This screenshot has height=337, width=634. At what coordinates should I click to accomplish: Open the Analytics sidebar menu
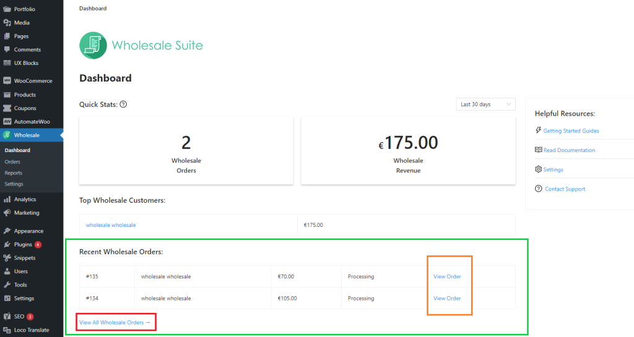pyautogui.click(x=25, y=199)
